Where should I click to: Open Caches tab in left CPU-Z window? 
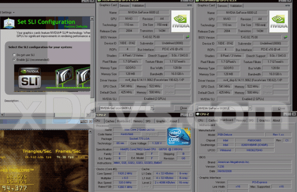pyautogui.click(x=110, y=121)
